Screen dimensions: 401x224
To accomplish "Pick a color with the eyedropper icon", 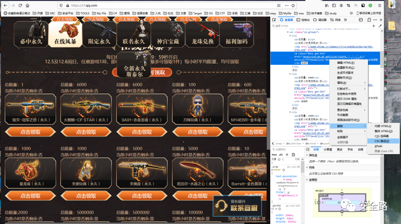I will click(380, 26).
